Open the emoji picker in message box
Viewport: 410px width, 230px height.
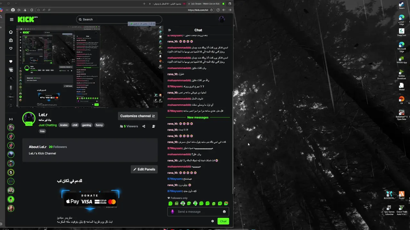(x=224, y=211)
